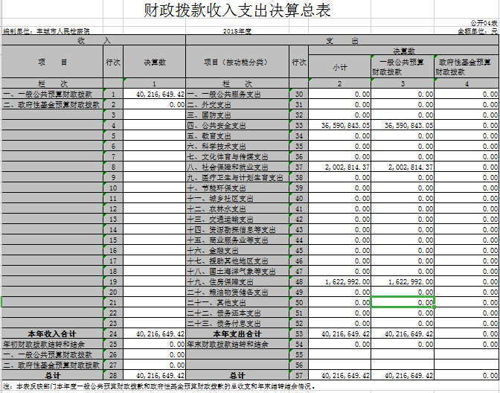Click the 项目(按功能分类) header cell
The width and height of the screenshot is (500, 393).
pos(237,62)
